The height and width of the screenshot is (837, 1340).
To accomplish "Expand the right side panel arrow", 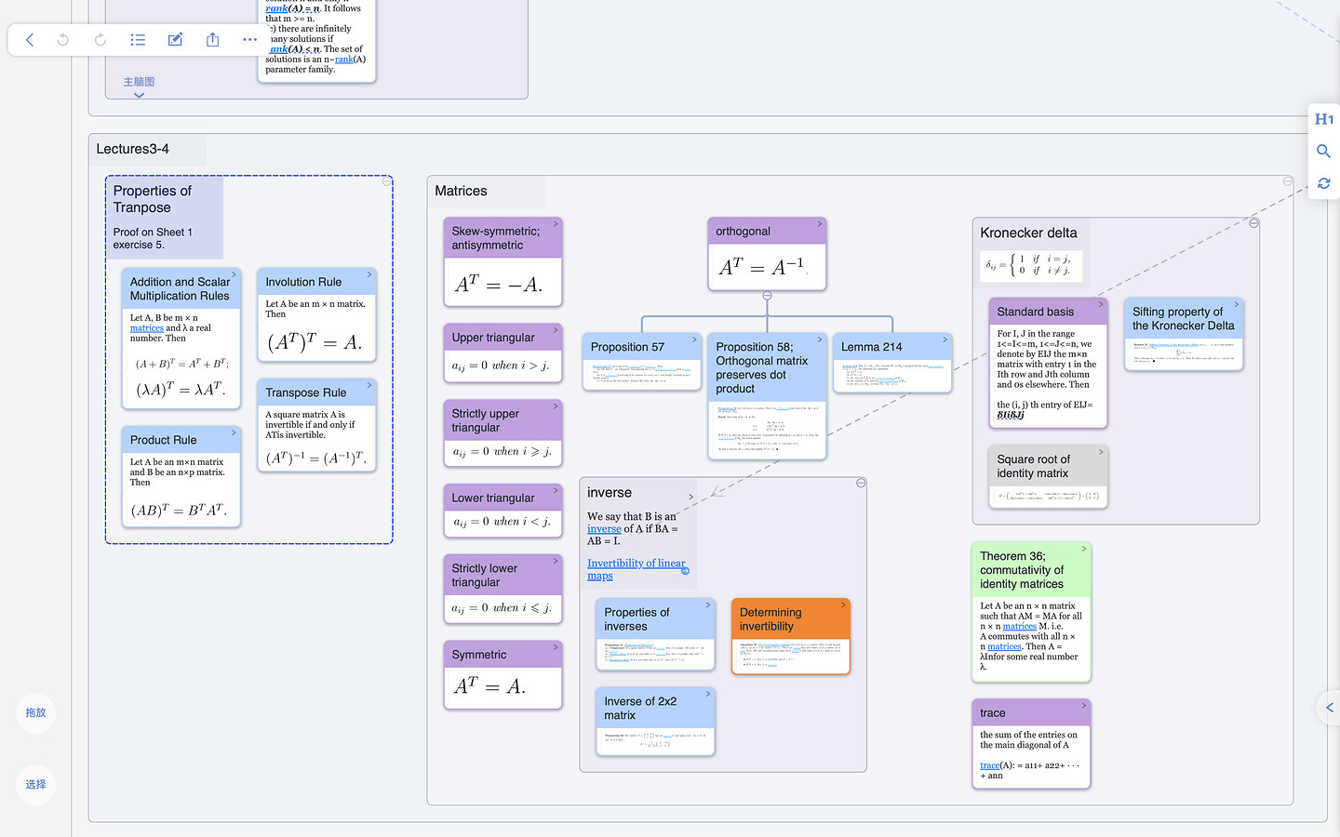I will [1330, 708].
